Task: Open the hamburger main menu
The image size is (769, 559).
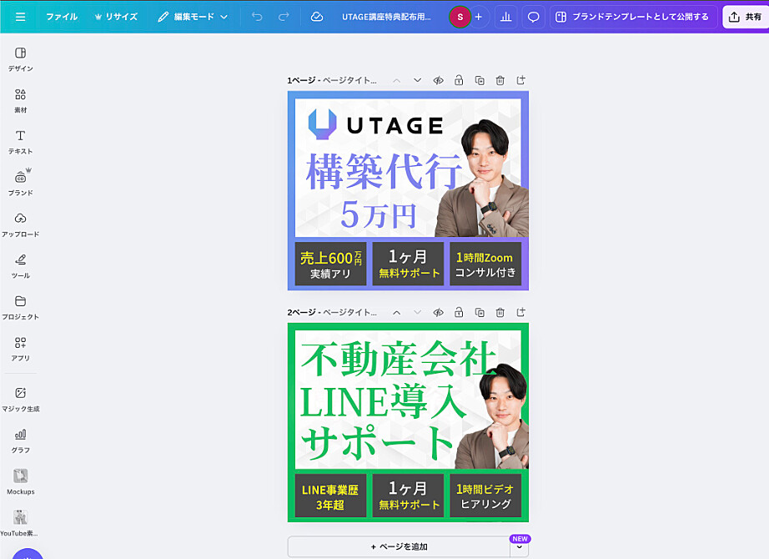Action: [20, 17]
